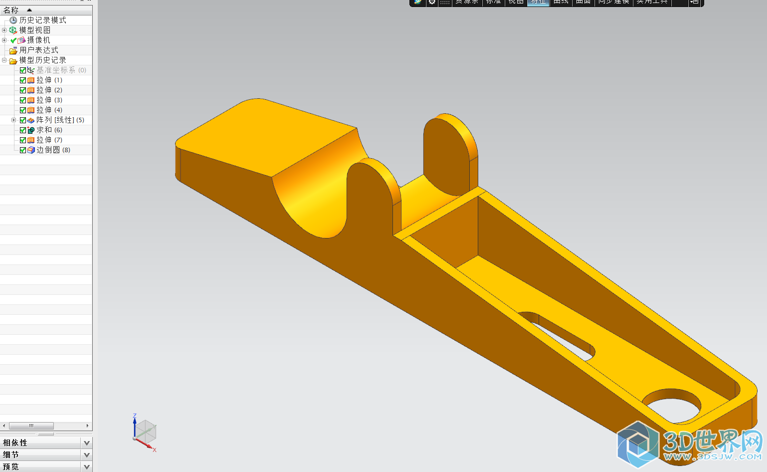The image size is (767, 472).
Task: Select the 阵列 [线性] (5) feature label
Action: [x=60, y=120]
